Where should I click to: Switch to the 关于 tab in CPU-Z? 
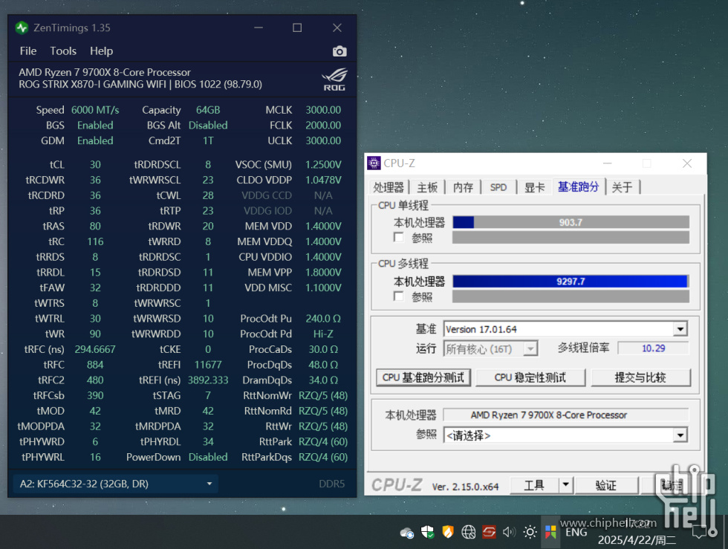623,187
